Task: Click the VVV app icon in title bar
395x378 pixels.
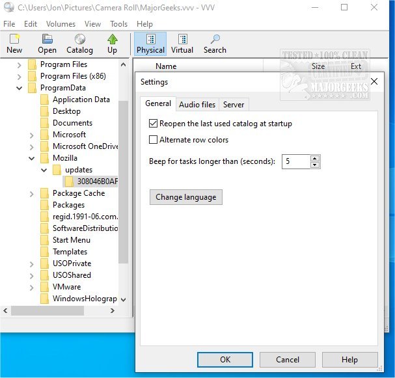Action: coord(9,7)
